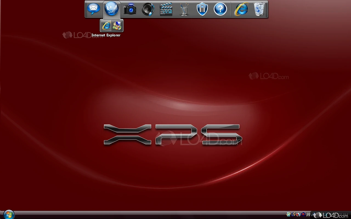Click the Internet Explorer tooltip label
This screenshot has width=351, height=219.
click(x=106, y=35)
